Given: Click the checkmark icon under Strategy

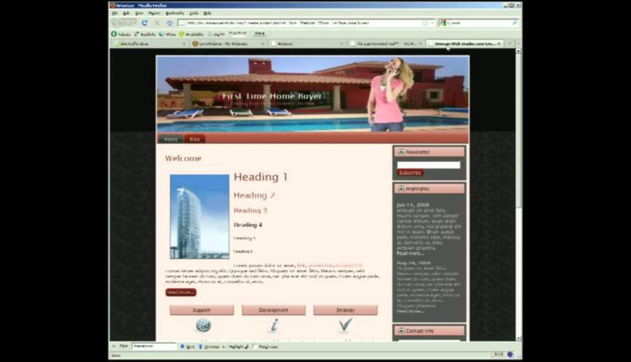Looking at the screenshot, I should pos(345,326).
